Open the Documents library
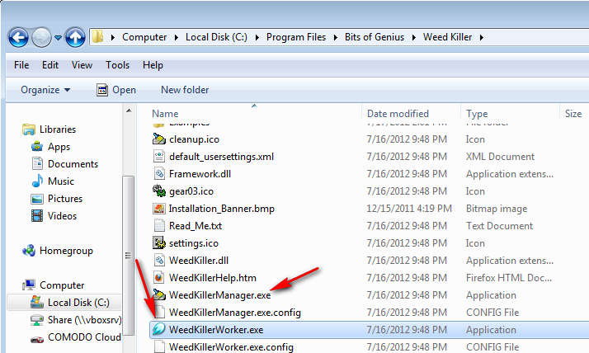The width and height of the screenshot is (589, 353). [73, 164]
